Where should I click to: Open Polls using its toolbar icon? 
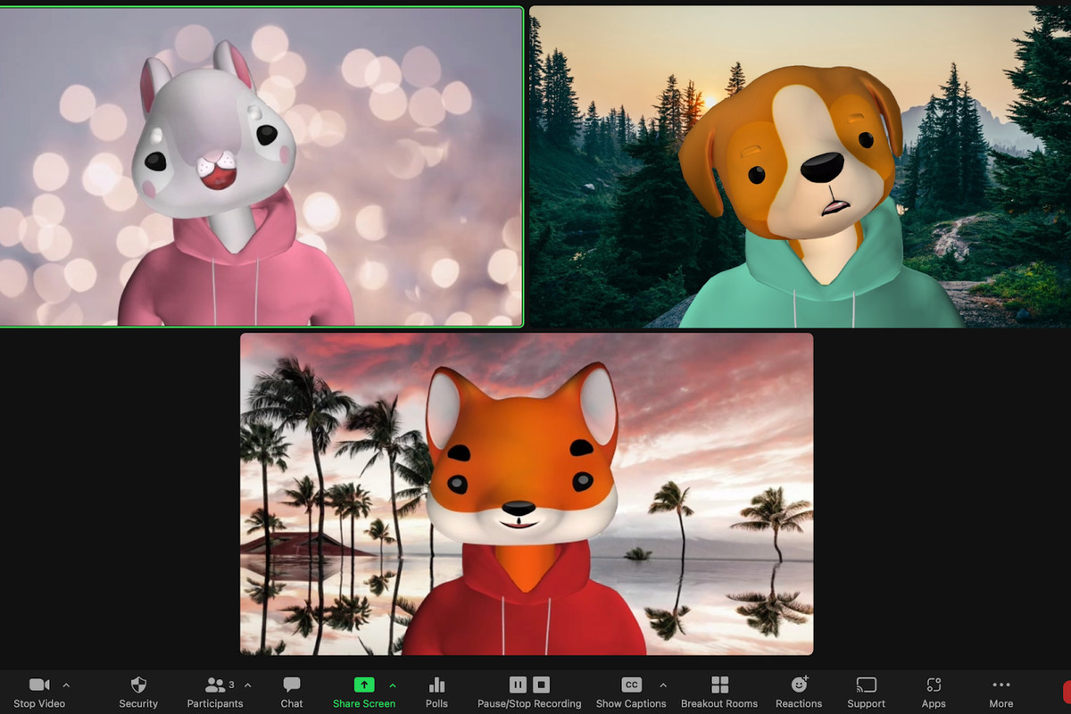tap(436, 684)
